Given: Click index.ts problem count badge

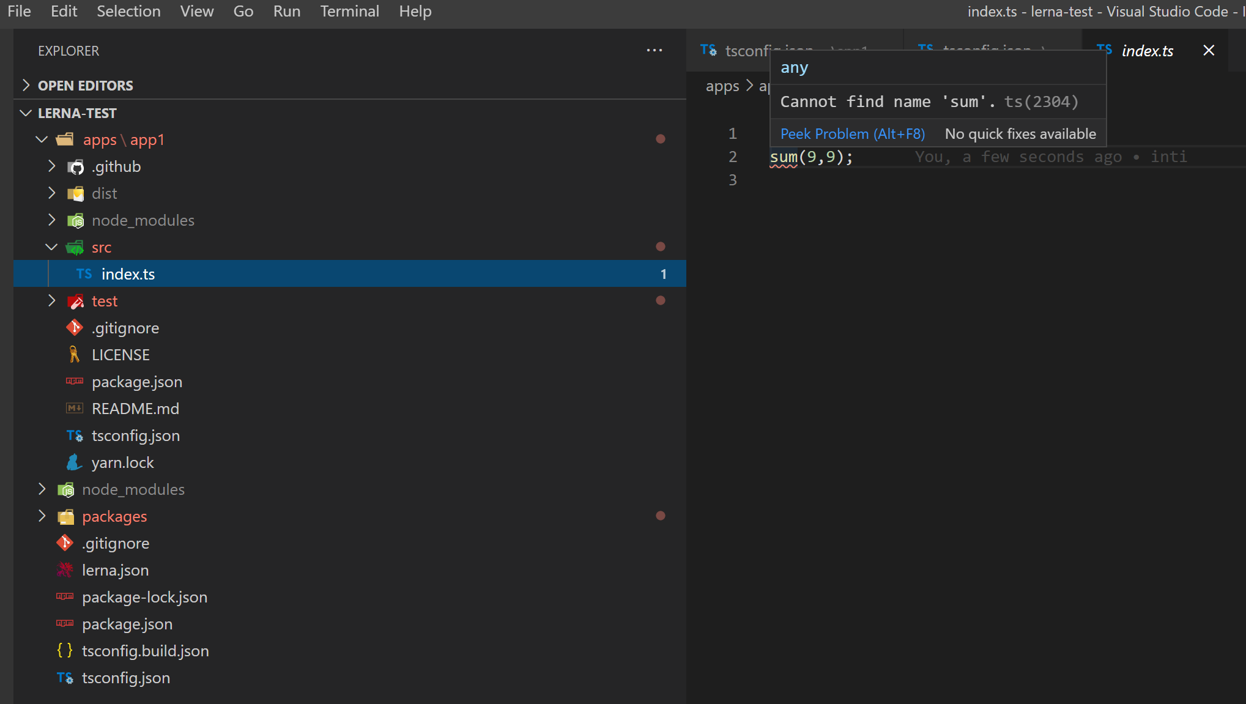Looking at the screenshot, I should tap(663, 274).
